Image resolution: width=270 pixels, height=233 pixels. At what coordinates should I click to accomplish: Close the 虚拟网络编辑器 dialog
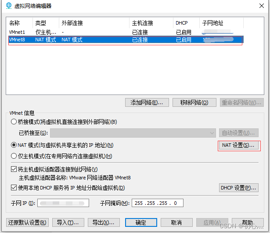261,6
